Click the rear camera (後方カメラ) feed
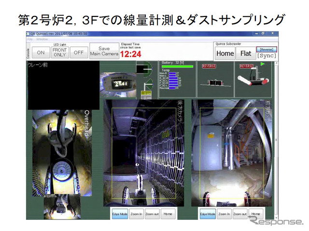Image resolution: width=309 pixels, height=231 pixels. [144, 153]
